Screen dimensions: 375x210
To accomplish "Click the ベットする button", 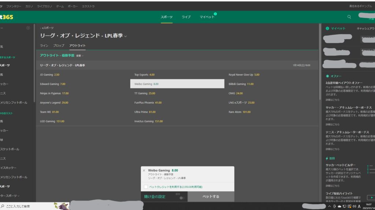I will 211,196.
